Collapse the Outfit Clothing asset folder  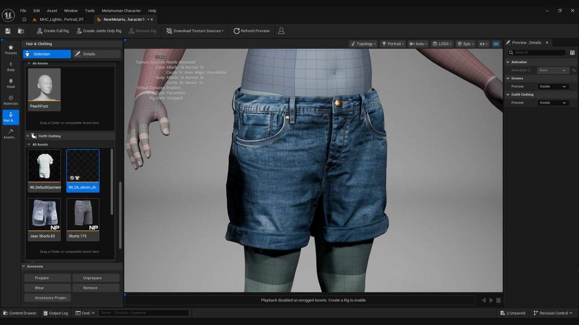(x=28, y=136)
